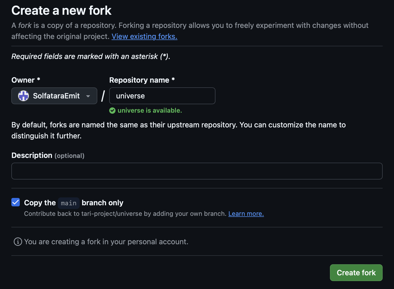Click the main branch name badge
394x289 pixels.
click(69, 203)
